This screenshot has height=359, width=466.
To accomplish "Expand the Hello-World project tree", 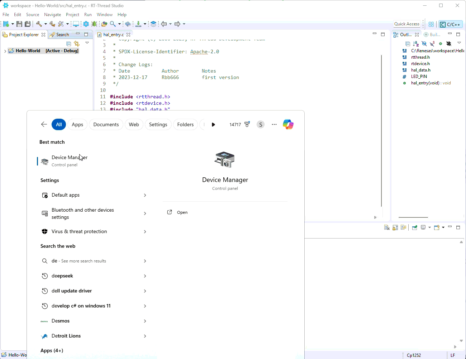I will [5, 51].
